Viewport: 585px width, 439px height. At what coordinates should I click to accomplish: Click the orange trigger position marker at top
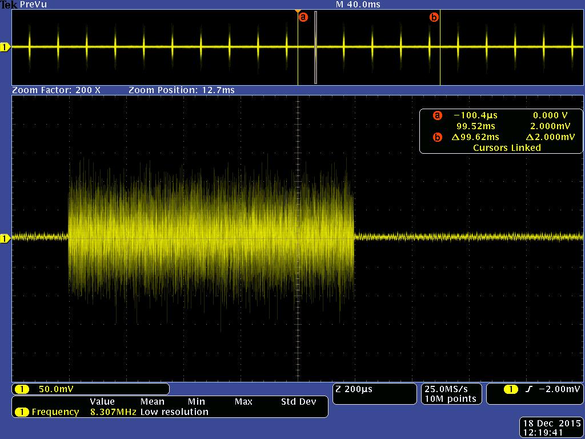(298, 11)
